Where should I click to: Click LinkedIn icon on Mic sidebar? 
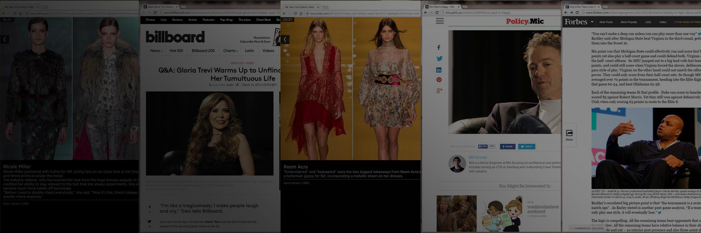(439, 70)
